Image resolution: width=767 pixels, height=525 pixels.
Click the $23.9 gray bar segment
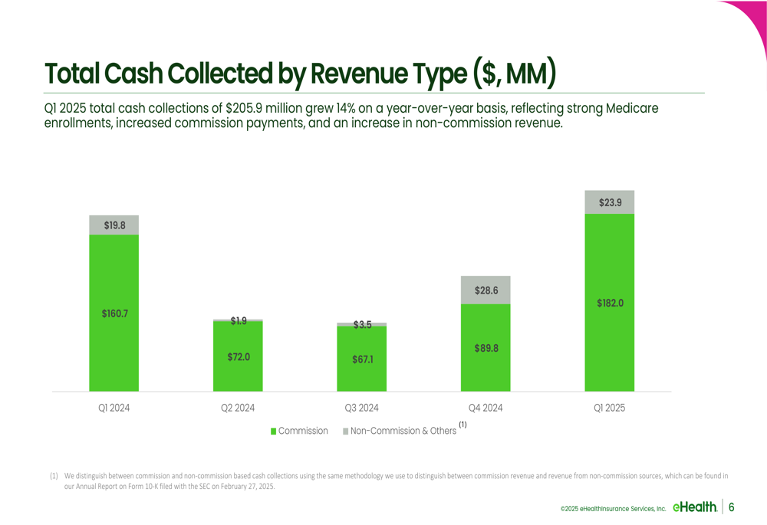coord(610,202)
